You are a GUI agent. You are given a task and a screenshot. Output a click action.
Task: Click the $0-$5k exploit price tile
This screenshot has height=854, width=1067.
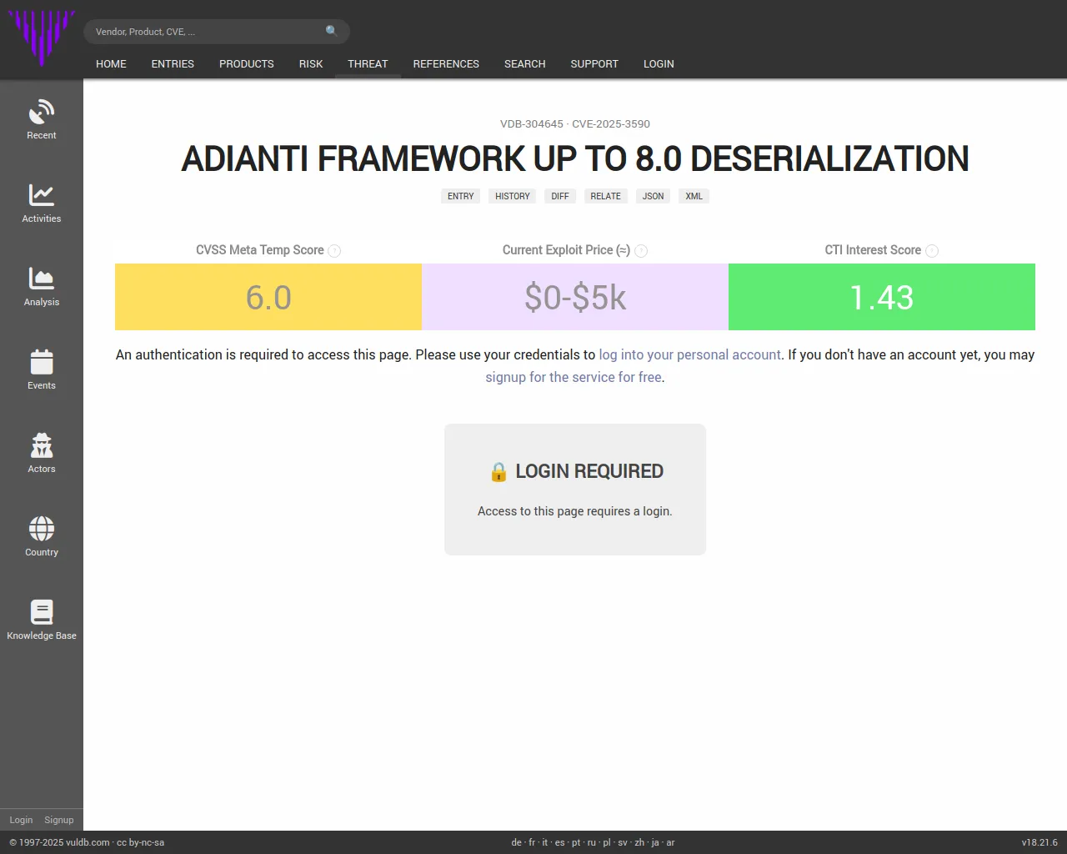pyautogui.click(x=575, y=297)
